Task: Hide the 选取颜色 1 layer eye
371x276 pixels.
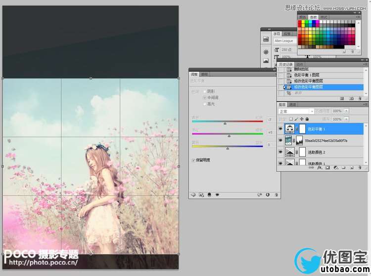Action: (280, 163)
